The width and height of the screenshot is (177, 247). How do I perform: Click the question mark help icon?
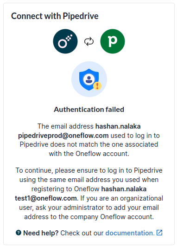click(19, 233)
